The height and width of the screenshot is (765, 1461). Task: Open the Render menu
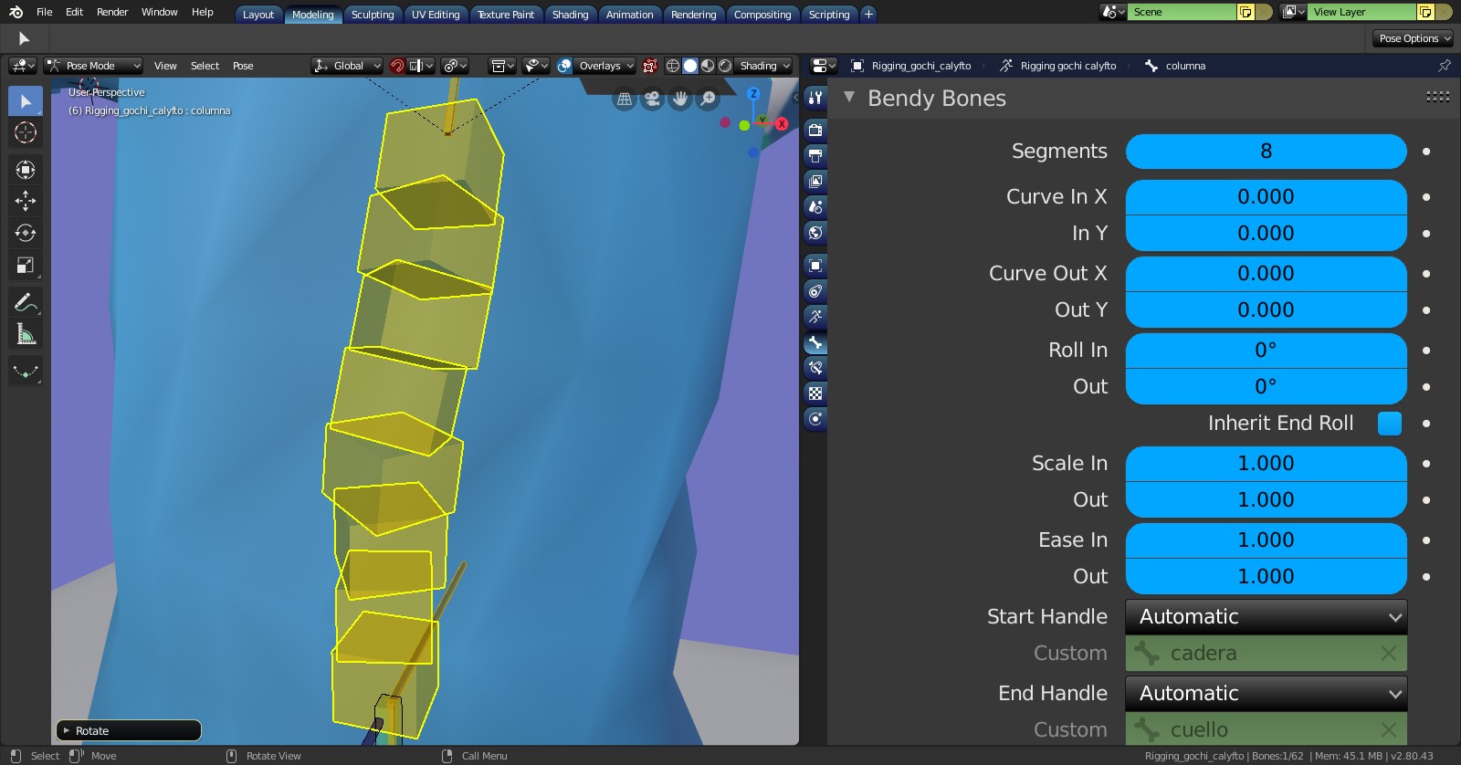(x=112, y=12)
